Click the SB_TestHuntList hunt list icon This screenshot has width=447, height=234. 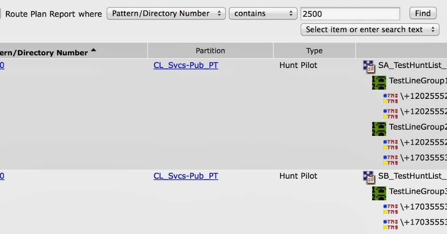(370, 176)
